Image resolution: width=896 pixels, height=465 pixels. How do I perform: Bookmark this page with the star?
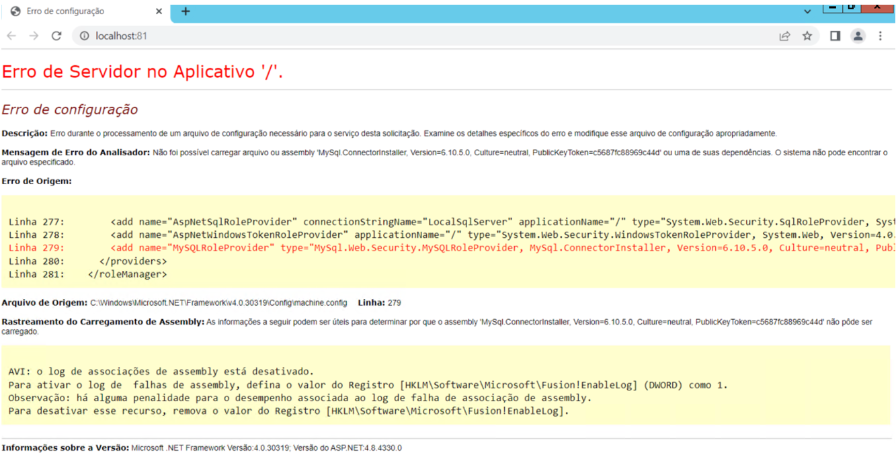tap(807, 36)
